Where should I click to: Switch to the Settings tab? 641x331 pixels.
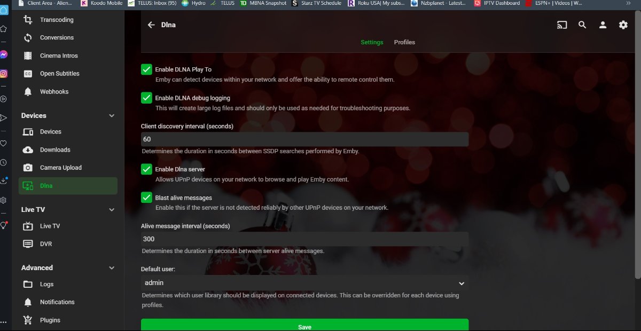point(372,42)
